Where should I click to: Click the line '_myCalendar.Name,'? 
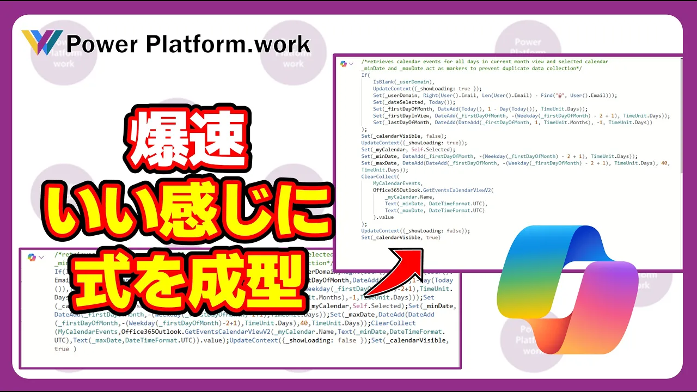(x=409, y=197)
